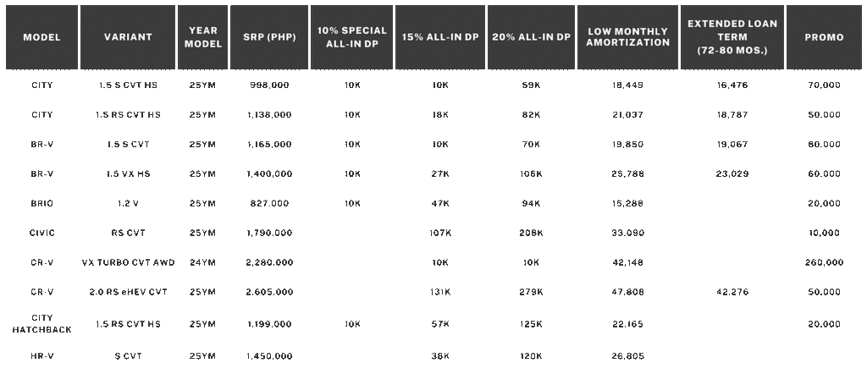Select the LOW MONTHLY AMORTIZATION header
The image size is (867, 374).
tap(627, 37)
